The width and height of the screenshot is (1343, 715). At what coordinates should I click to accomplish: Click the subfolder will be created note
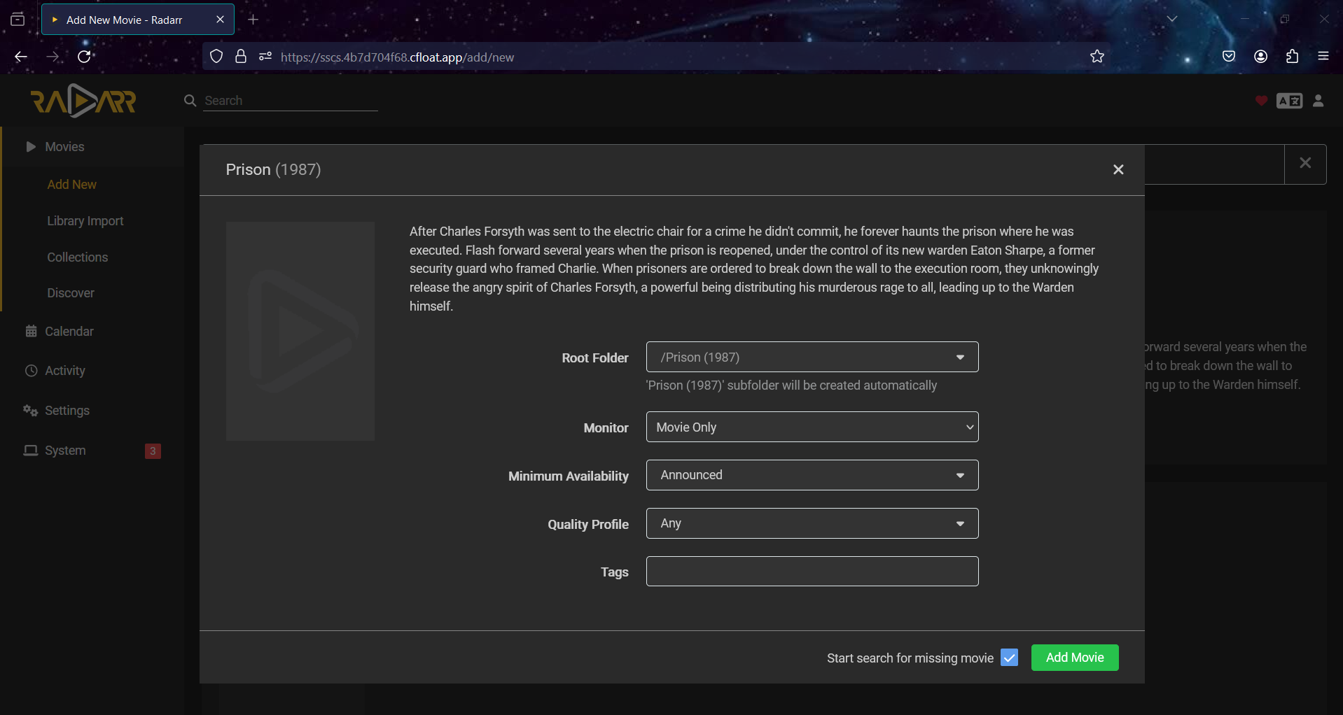[791, 385]
